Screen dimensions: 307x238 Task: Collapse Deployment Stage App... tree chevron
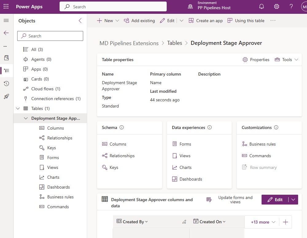click(26, 118)
